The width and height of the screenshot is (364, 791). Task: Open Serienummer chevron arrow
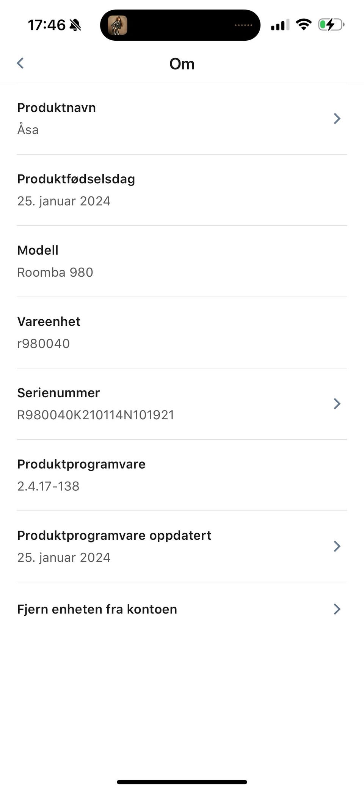(x=337, y=404)
